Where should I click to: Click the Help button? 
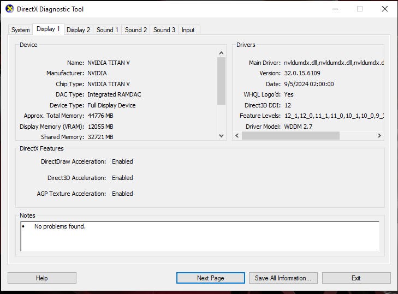pos(42,278)
